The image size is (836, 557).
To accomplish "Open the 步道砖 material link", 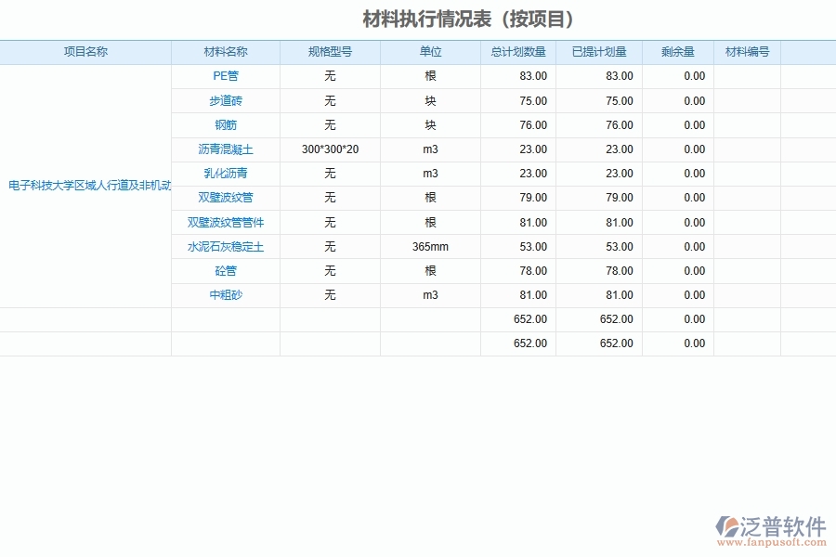I will pyautogui.click(x=226, y=100).
